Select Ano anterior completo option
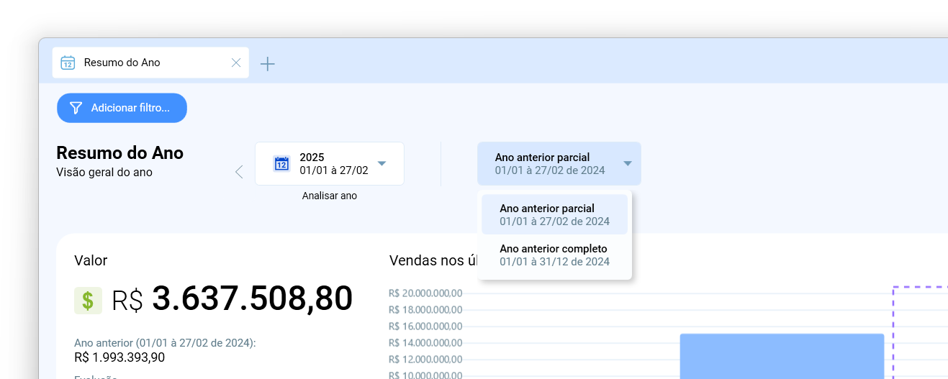 [x=554, y=255]
